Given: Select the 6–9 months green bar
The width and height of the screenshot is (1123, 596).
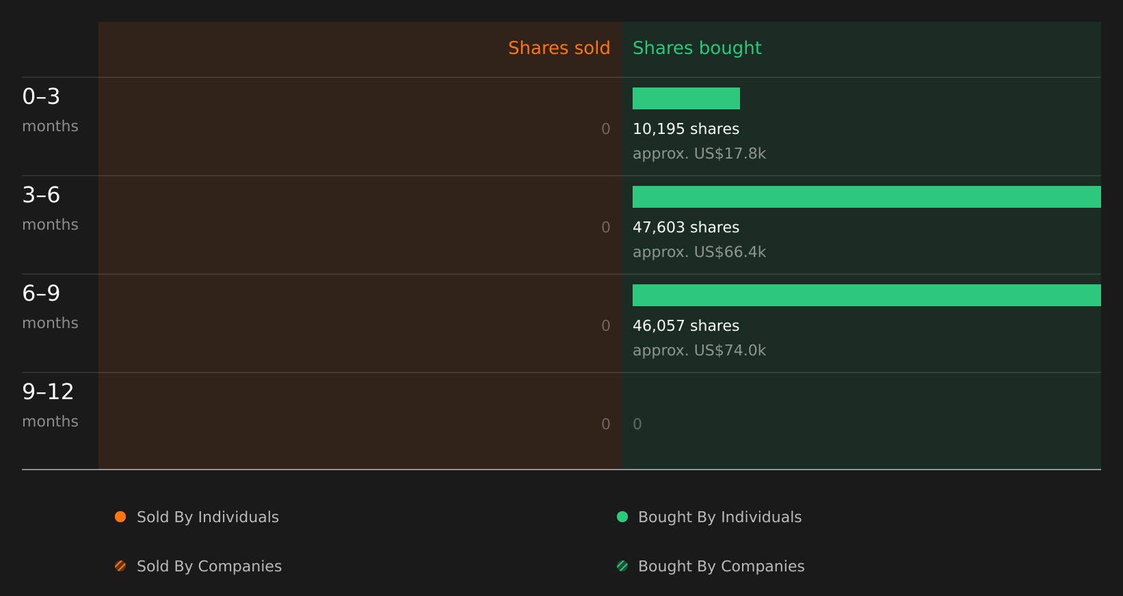Looking at the screenshot, I should (867, 295).
